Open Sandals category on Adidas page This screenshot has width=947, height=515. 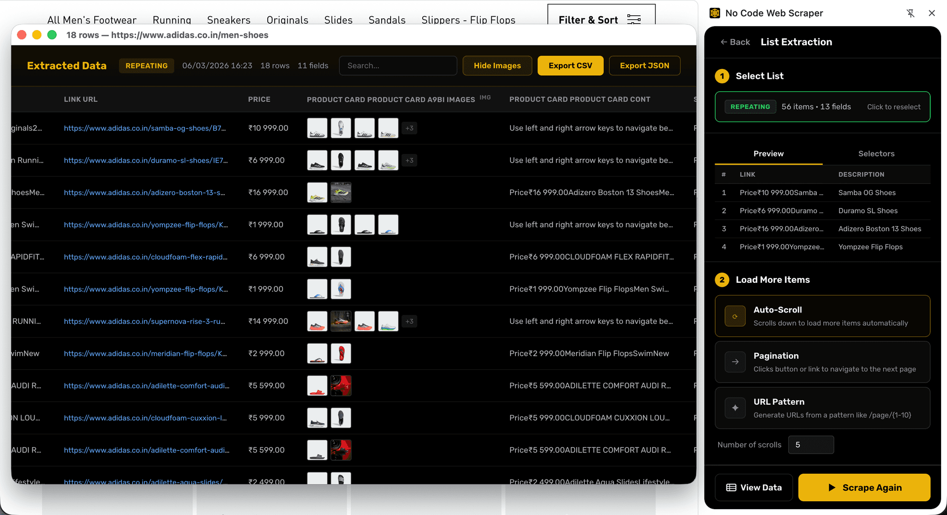(x=387, y=20)
